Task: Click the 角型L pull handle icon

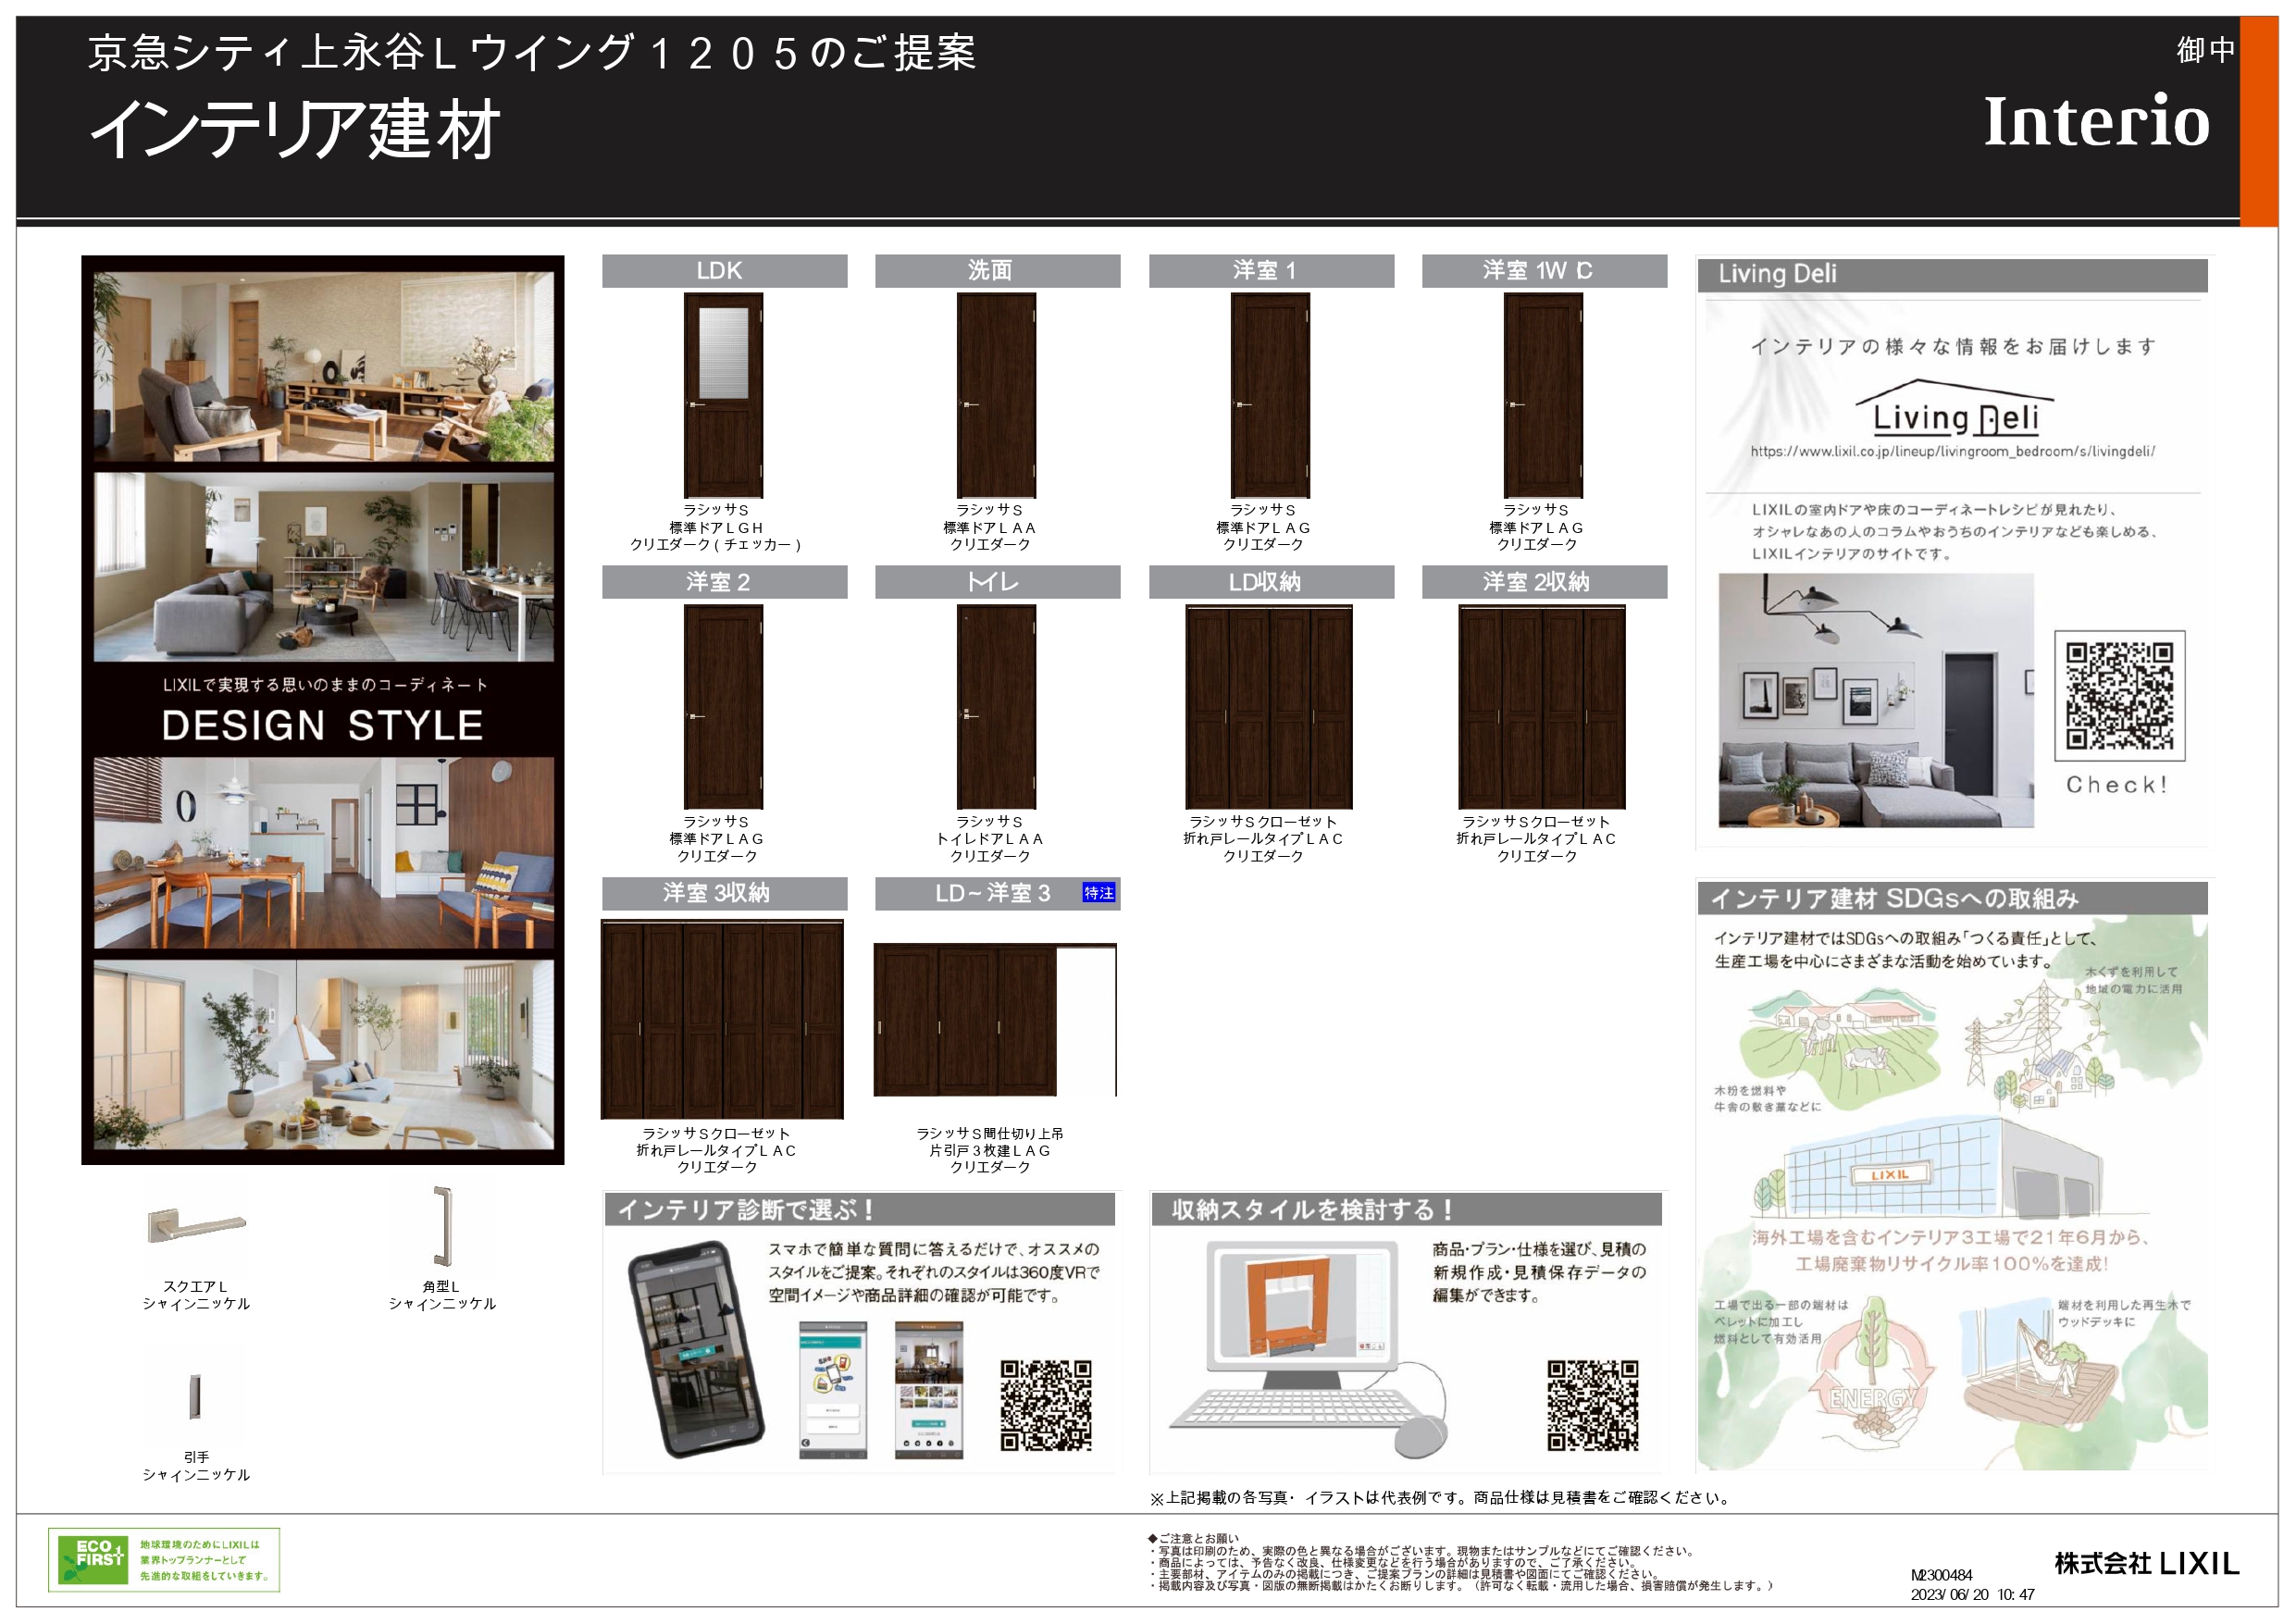Action: tap(443, 1226)
